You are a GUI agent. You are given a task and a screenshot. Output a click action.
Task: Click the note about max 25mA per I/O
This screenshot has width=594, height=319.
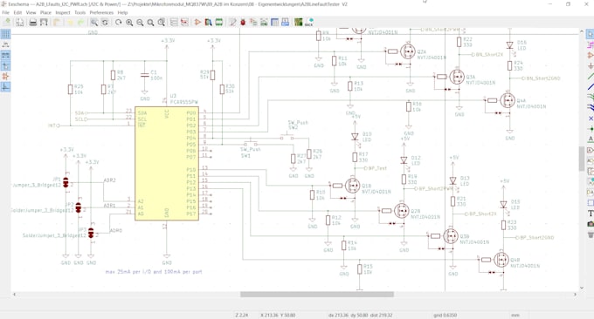coord(154,272)
